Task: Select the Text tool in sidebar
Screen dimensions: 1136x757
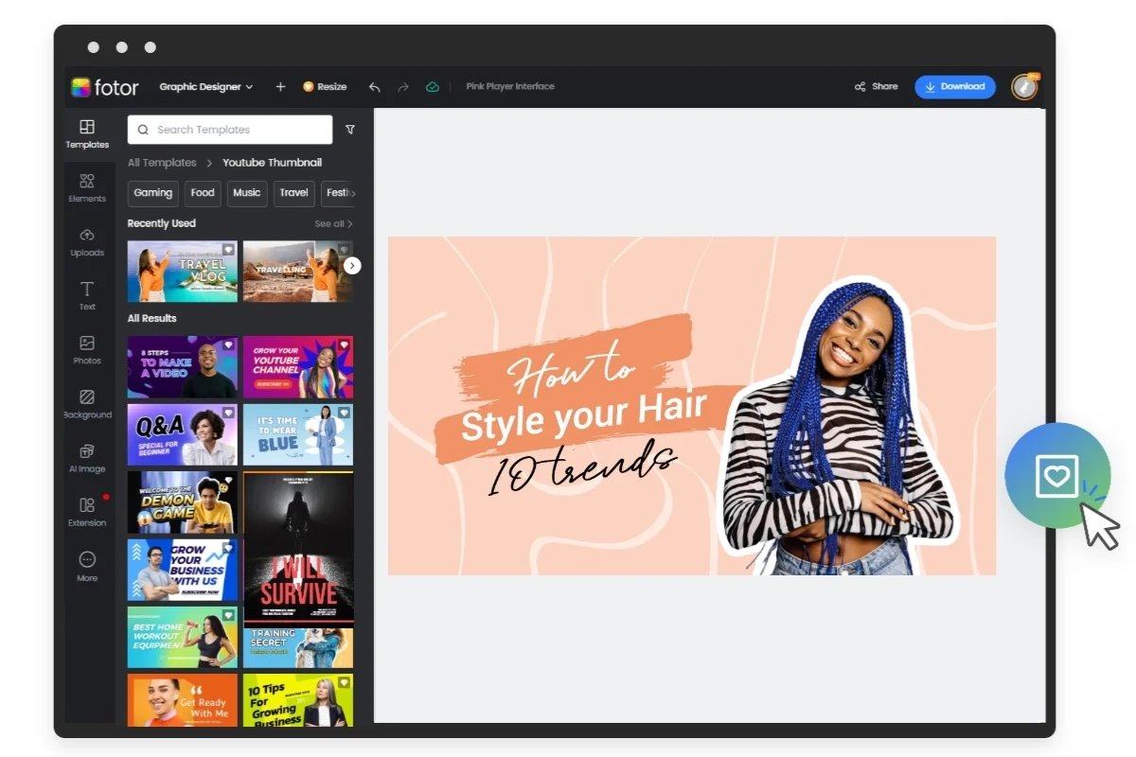Action: tap(87, 295)
